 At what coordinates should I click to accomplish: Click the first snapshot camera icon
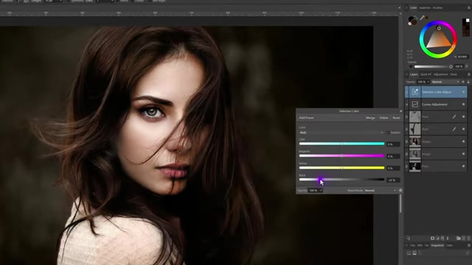click(x=409, y=253)
